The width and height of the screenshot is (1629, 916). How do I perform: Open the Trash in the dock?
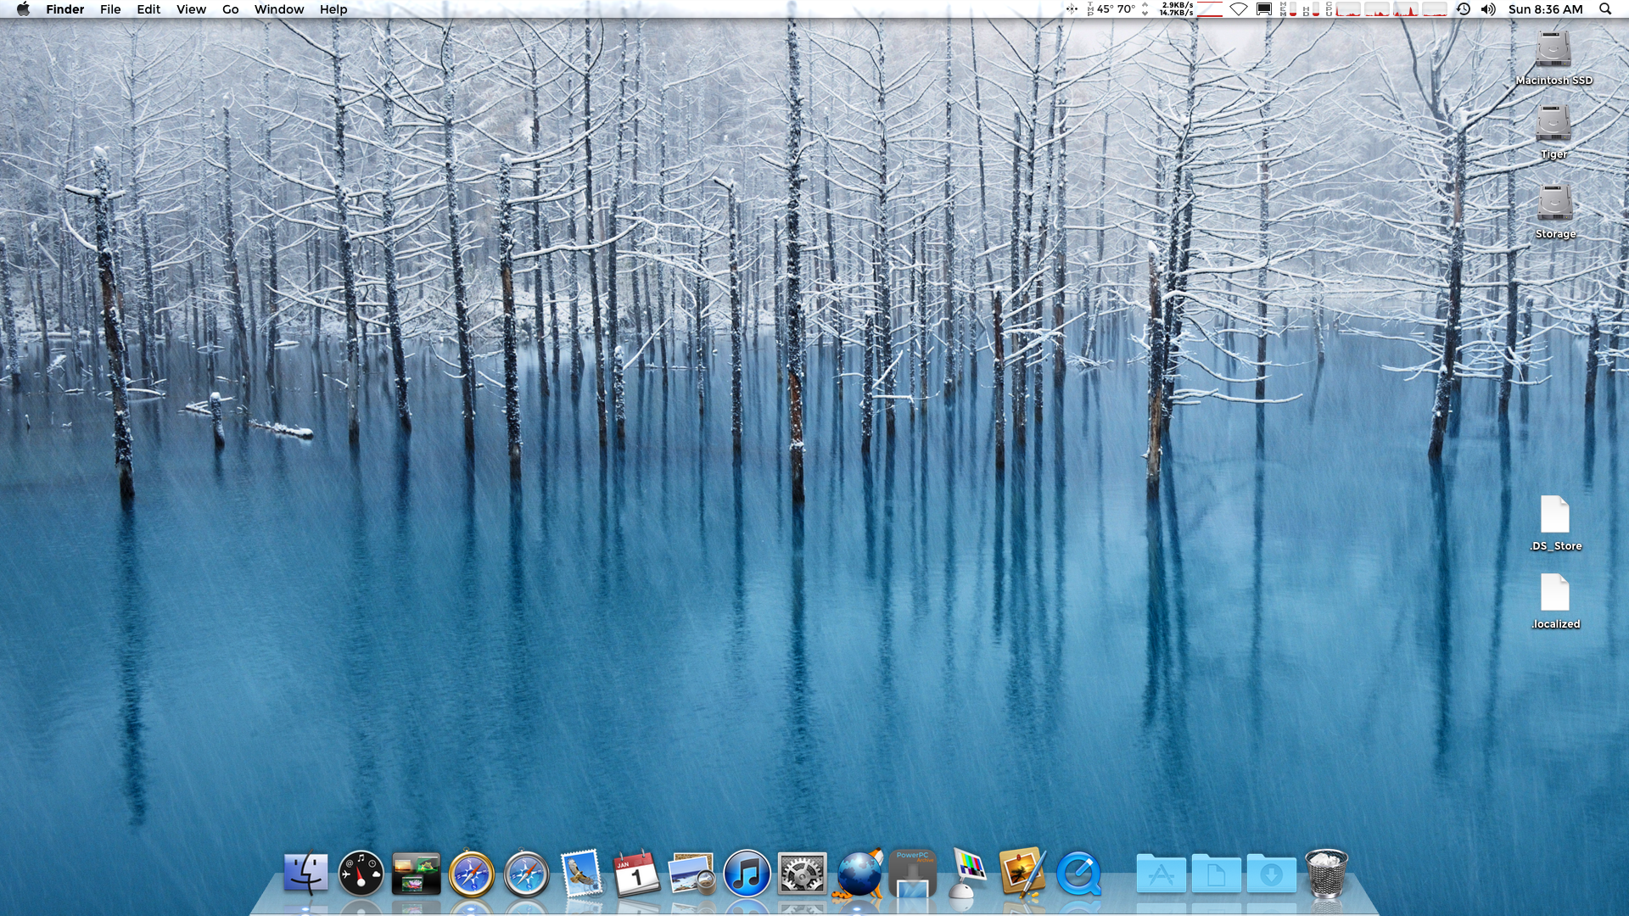(1326, 873)
